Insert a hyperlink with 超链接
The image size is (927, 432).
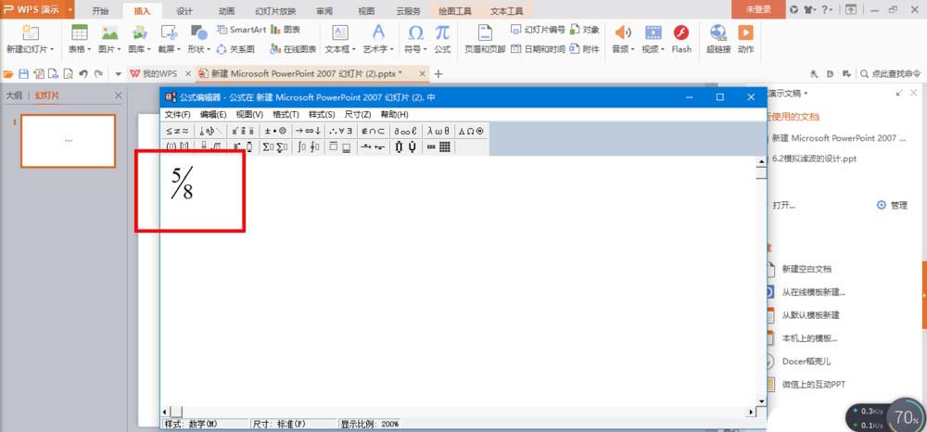tap(718, 39)
